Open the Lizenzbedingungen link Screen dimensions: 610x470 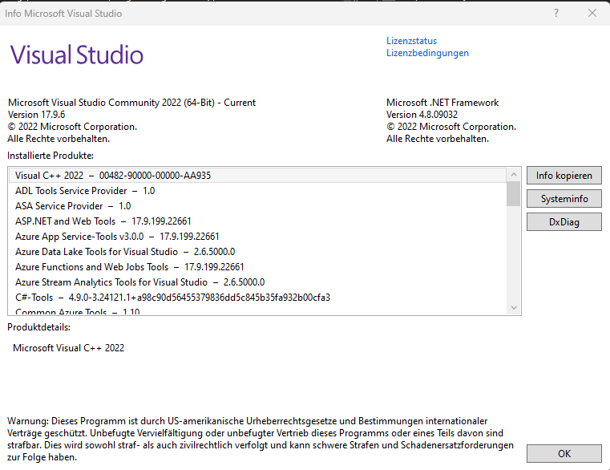coord(427,53)
